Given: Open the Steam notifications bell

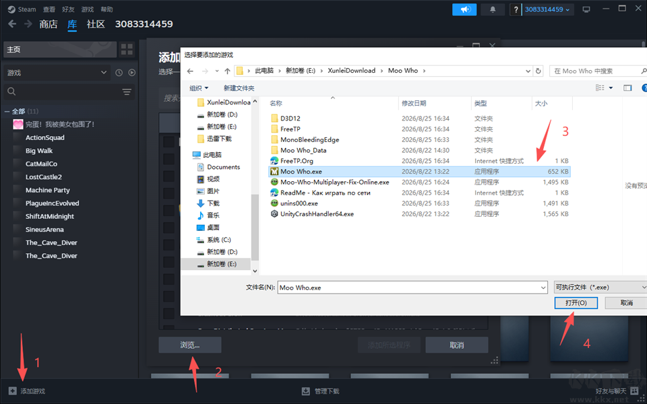Looking at the screenshot, I should (493, 9).
